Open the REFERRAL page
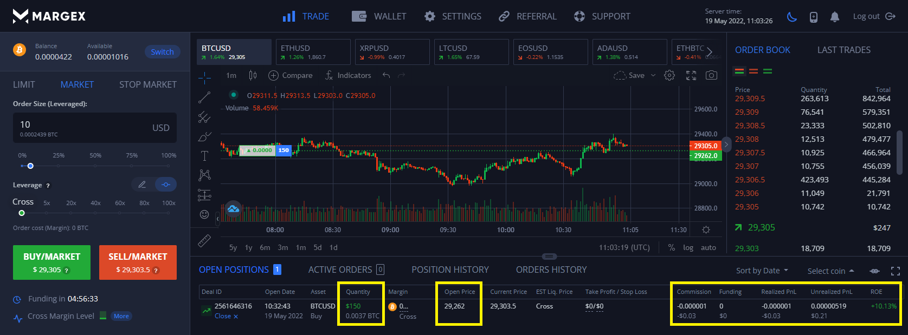The image size is (908, 335). tap(527, 16)
